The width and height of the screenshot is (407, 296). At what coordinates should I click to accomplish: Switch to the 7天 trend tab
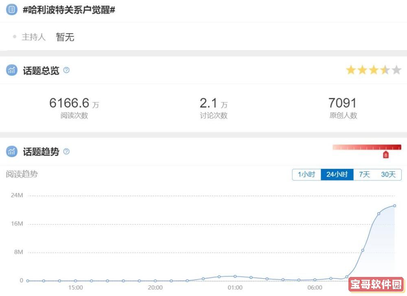click(x=364, y=174)
